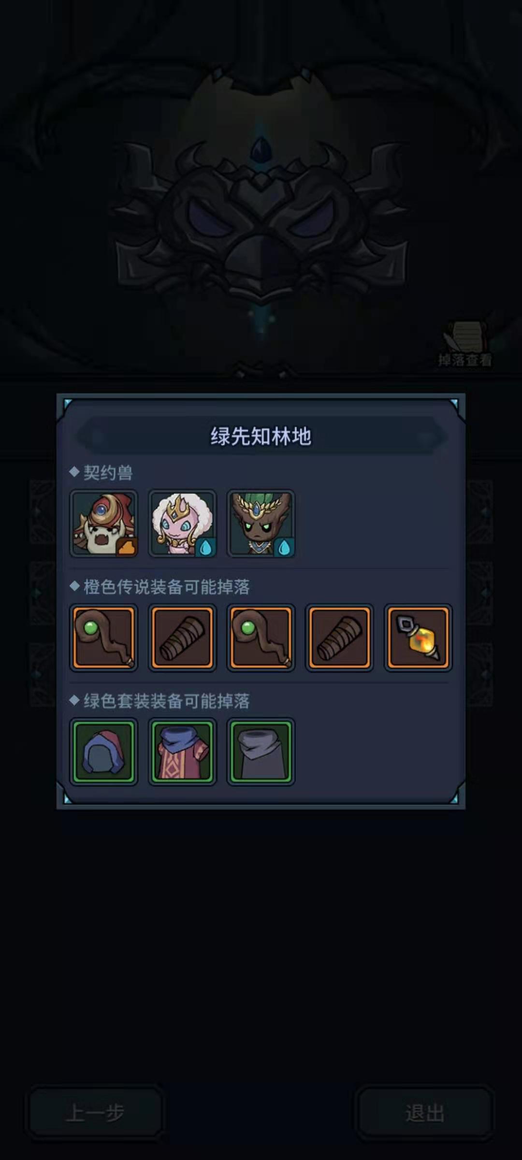
Task: Tap the first brown bracer legendary item
Action: click(182, 638)
